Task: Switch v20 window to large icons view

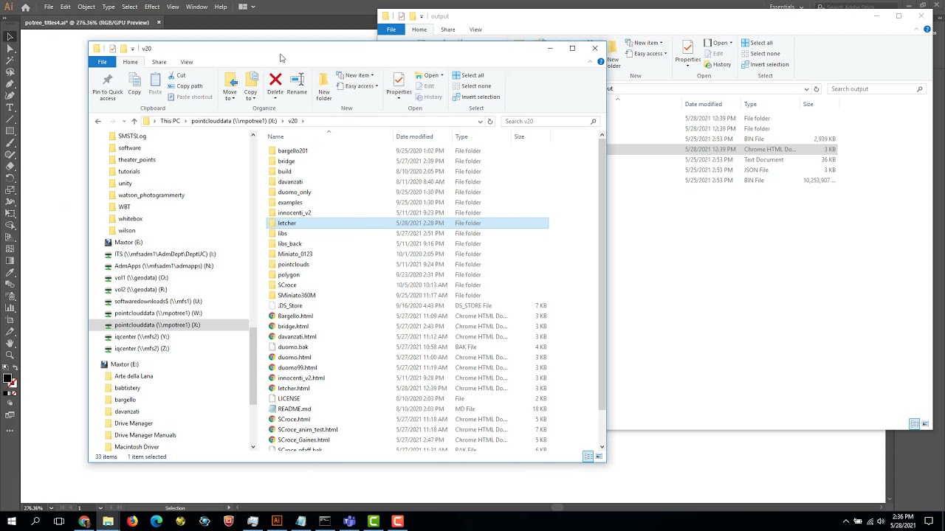Action: pyautogui.click(x=599, y=457)
